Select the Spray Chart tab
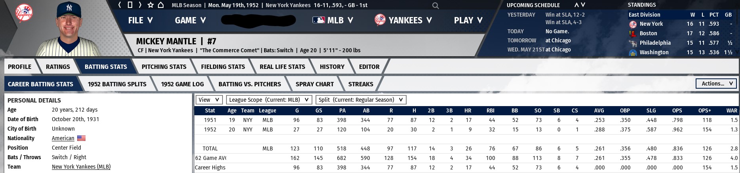The image size is (740, 173). [314, 84]
